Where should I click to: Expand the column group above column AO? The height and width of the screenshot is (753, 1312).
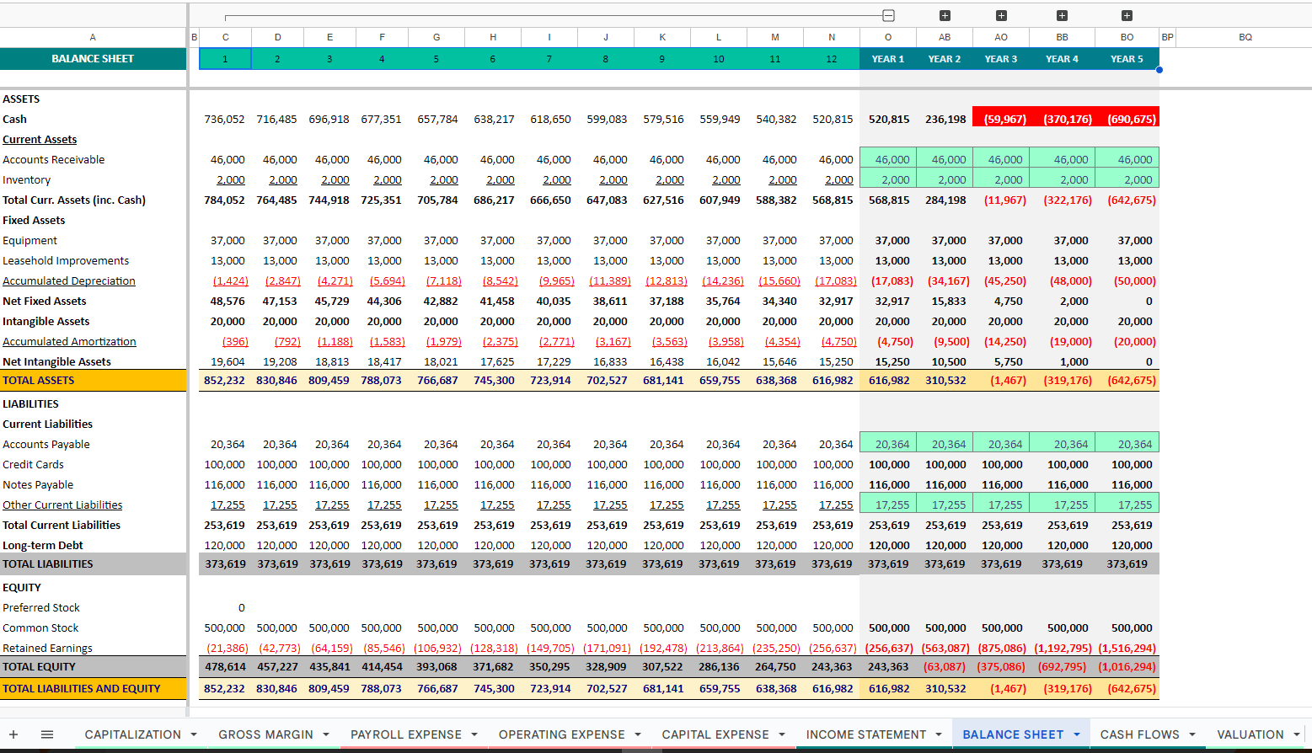coord(1001,15)
